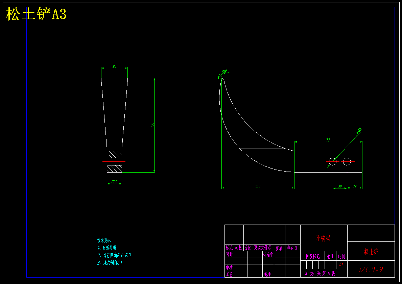Click the 标准化 label cell
The image size is (402, 284).
pos(268,255)
